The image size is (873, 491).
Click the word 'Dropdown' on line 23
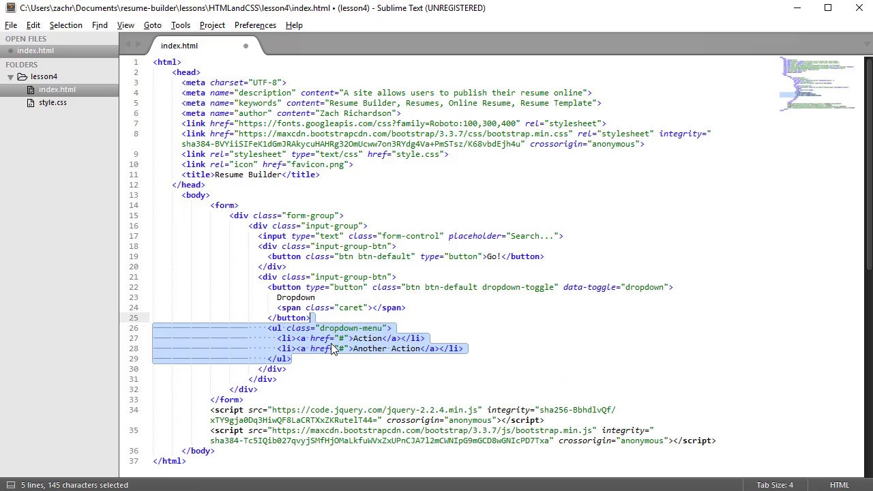[296, 297]
